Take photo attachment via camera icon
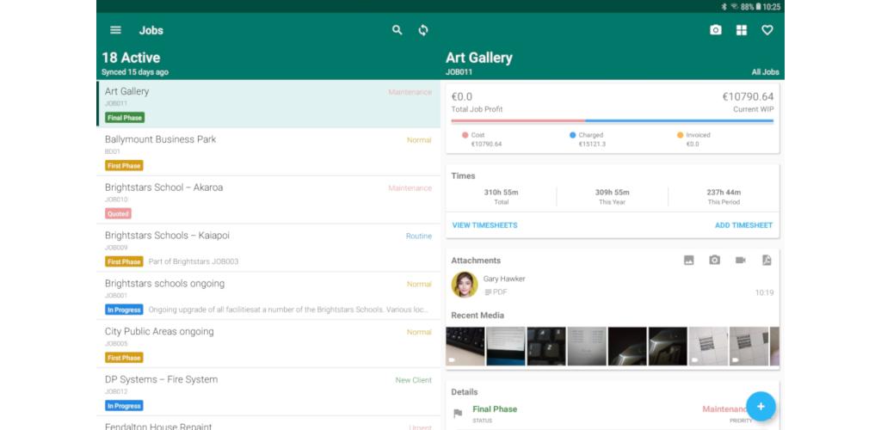The height and width of the screenshot is (430, 881). pyautogui.click(x=715, y=260)
